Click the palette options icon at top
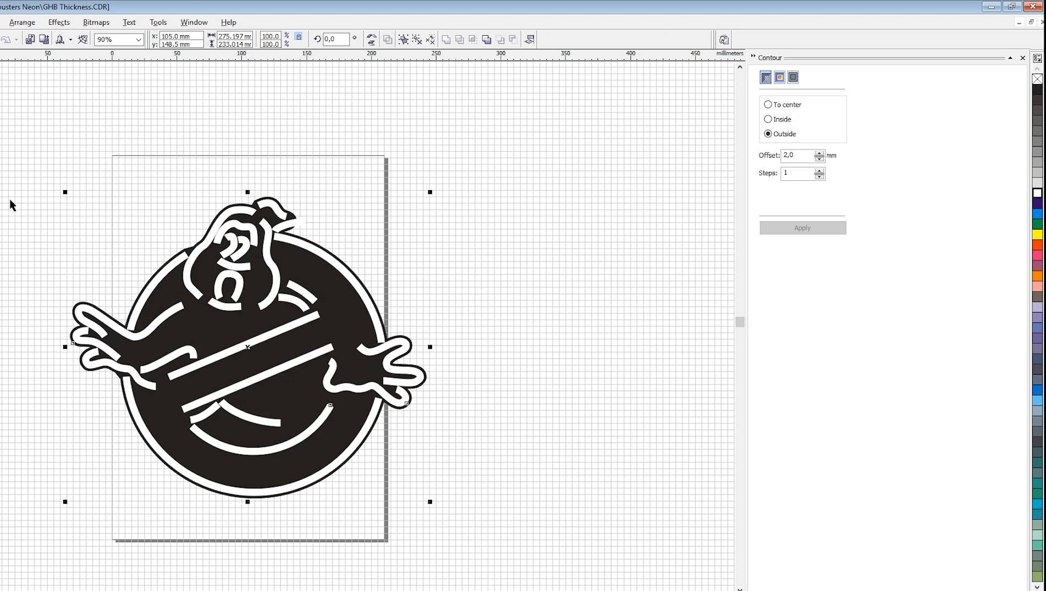Screen dimensions: 1046x591 [1037, 59]
